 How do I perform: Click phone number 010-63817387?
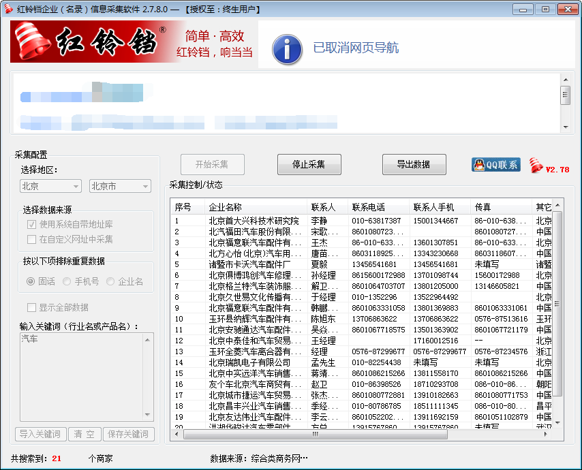pyautogui.click(x=376, y=221)
